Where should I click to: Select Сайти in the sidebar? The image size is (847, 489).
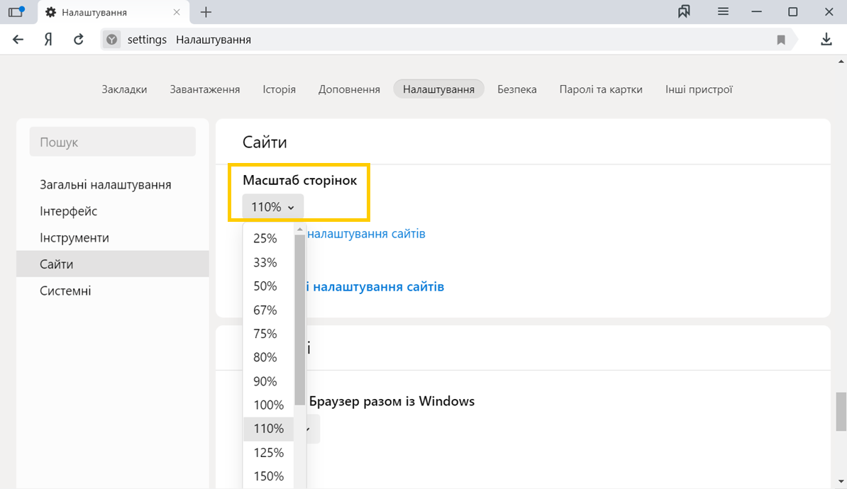[x=112, y=264]
